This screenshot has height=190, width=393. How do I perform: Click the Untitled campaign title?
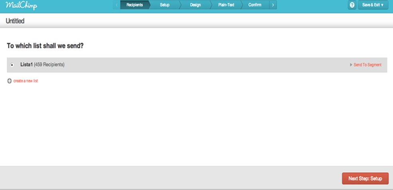[15, 21]
